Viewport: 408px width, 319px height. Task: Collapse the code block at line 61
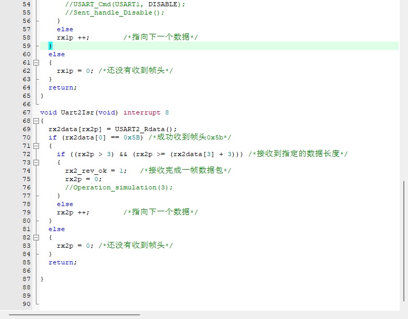pyautogui.click(x=36, y=62)
